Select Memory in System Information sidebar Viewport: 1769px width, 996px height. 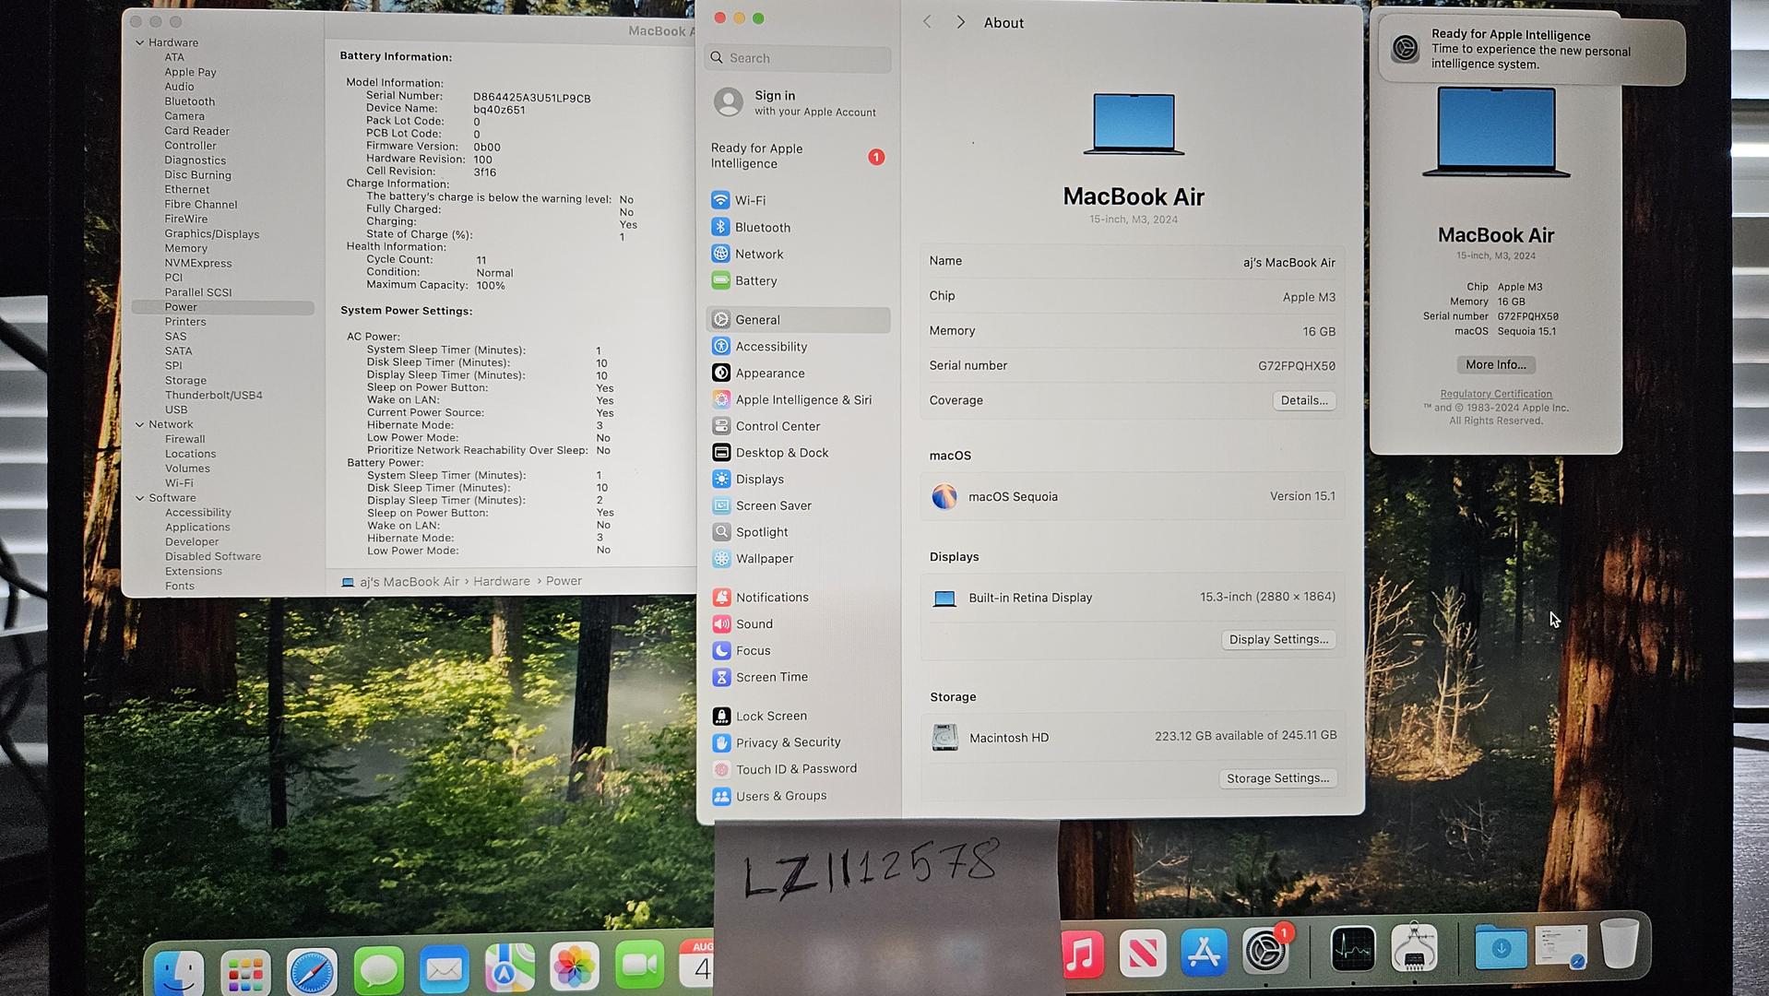point(186,248)
